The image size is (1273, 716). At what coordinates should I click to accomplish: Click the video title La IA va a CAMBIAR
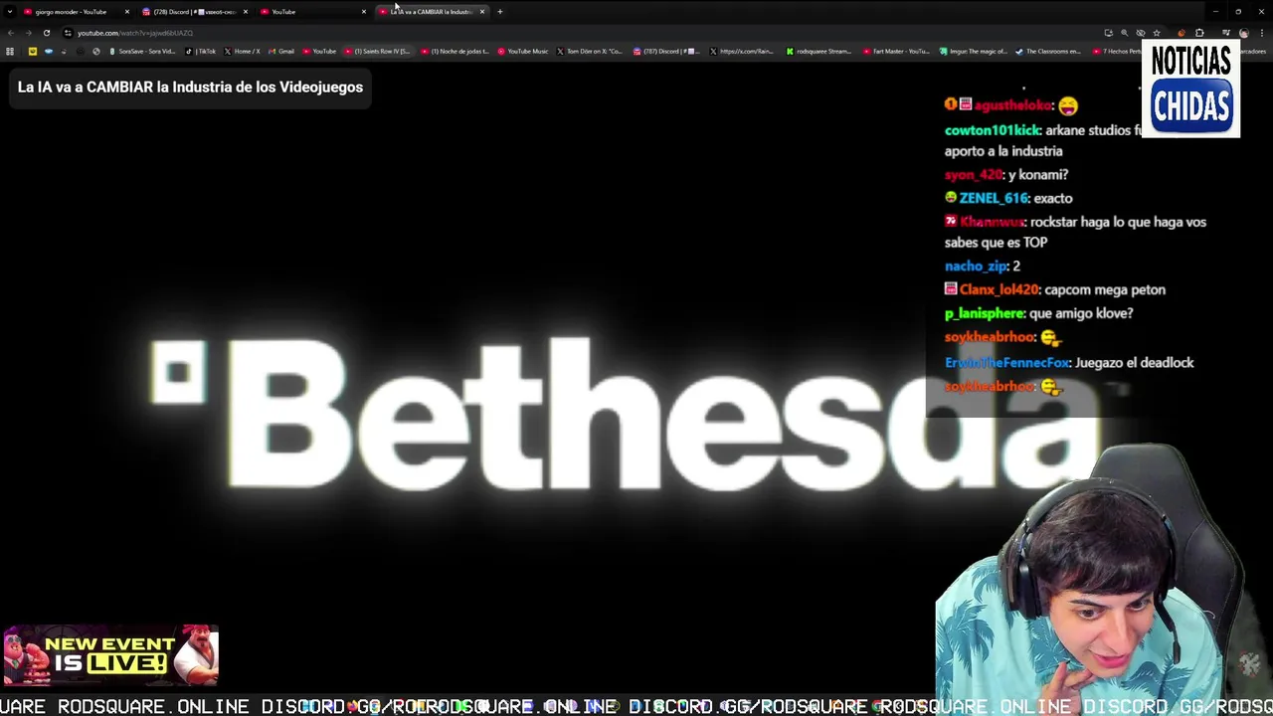pyautogui.click(x=190, y=87)
